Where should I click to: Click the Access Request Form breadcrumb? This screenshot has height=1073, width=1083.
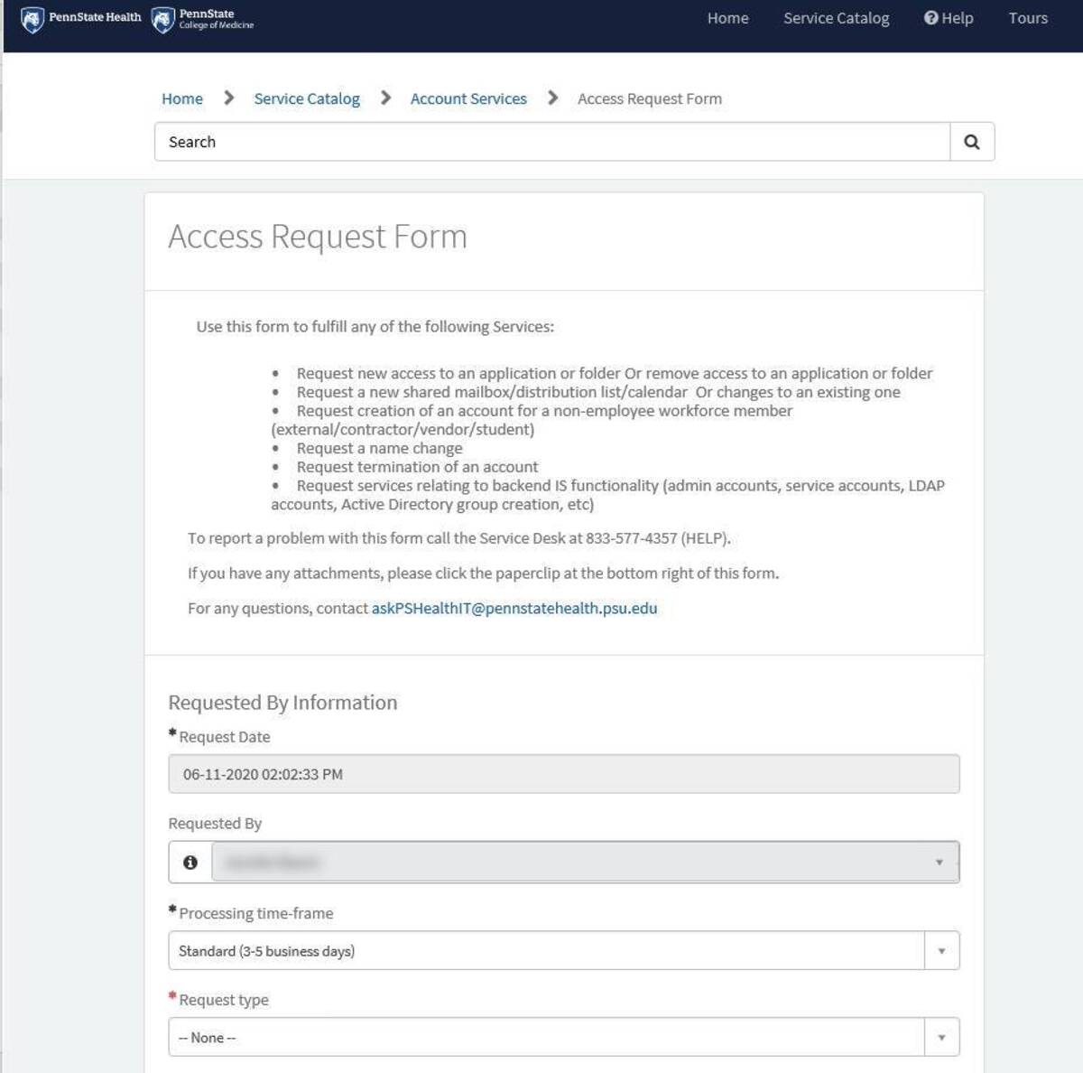[x=649, y=98]
